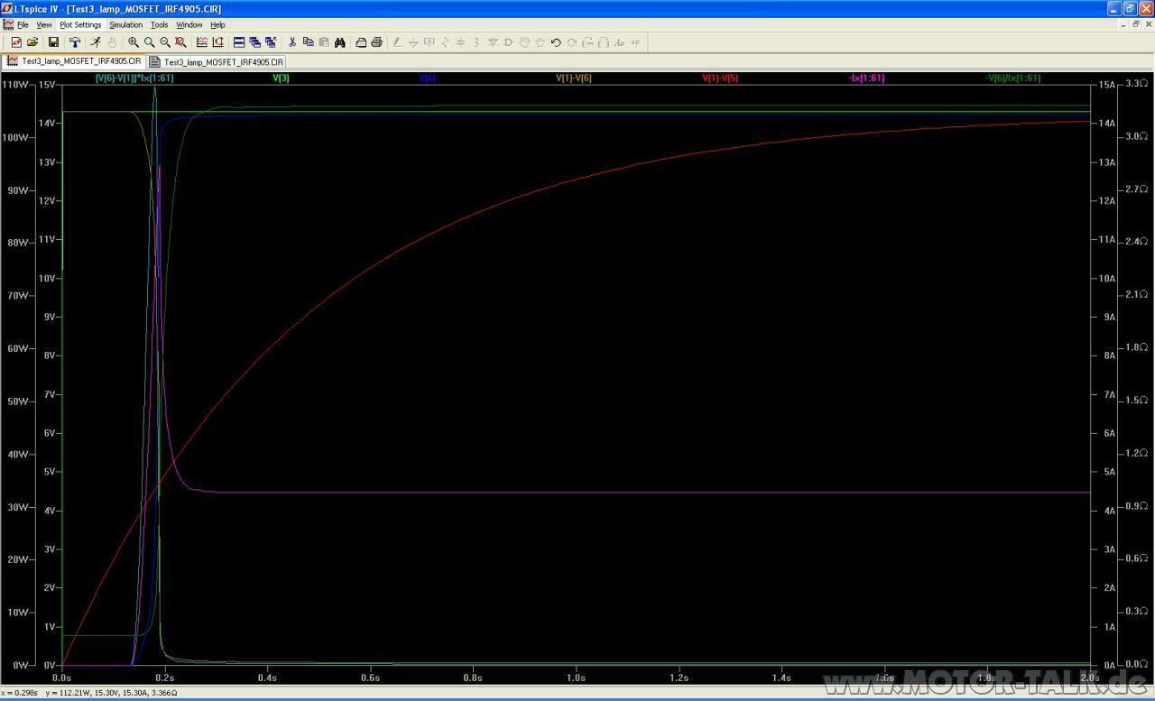
Task: Click the Redo arrow icon
Action: (571, 42)
